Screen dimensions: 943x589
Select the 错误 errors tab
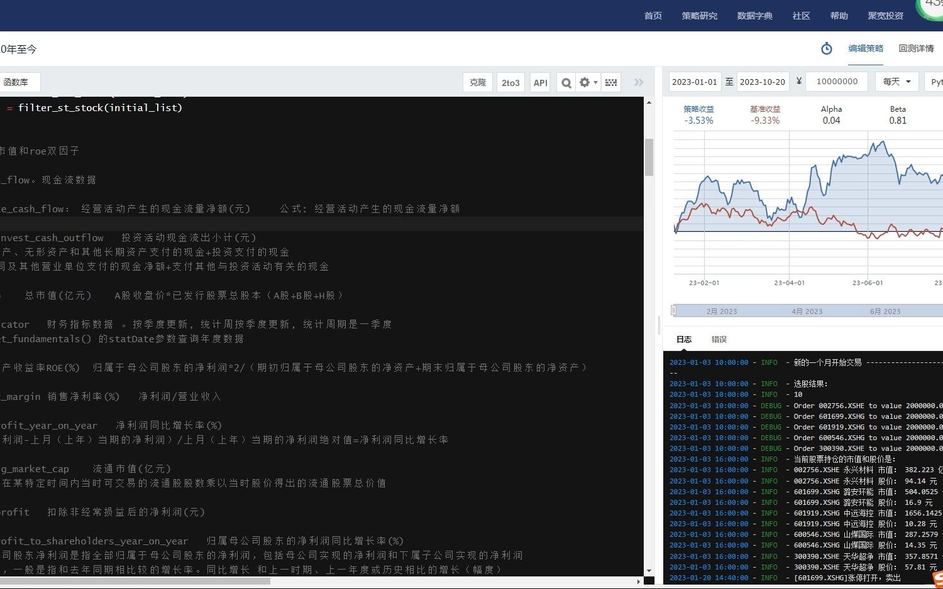click(x=719, y=339)
